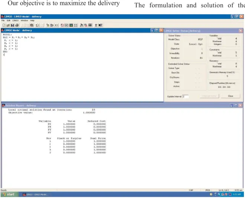Click the MAX objective line in model editor
Screen dimensions: 245x198
pos(19,38)
